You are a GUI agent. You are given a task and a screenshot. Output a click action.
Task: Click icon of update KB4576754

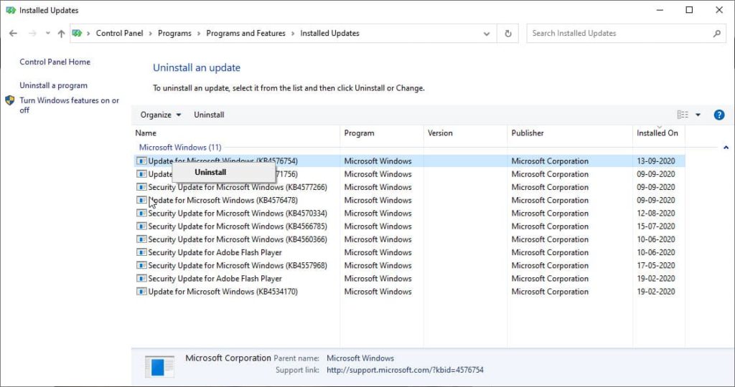tap(141, 161)
